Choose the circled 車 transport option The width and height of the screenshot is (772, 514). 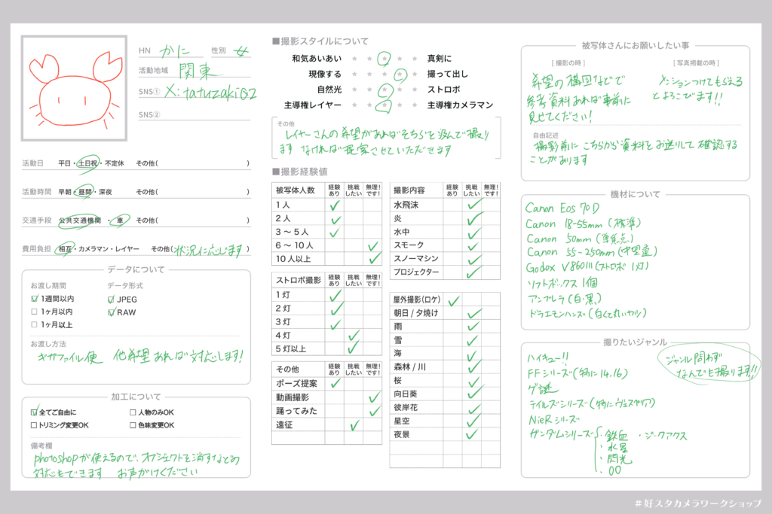click(x=120, y=221)
